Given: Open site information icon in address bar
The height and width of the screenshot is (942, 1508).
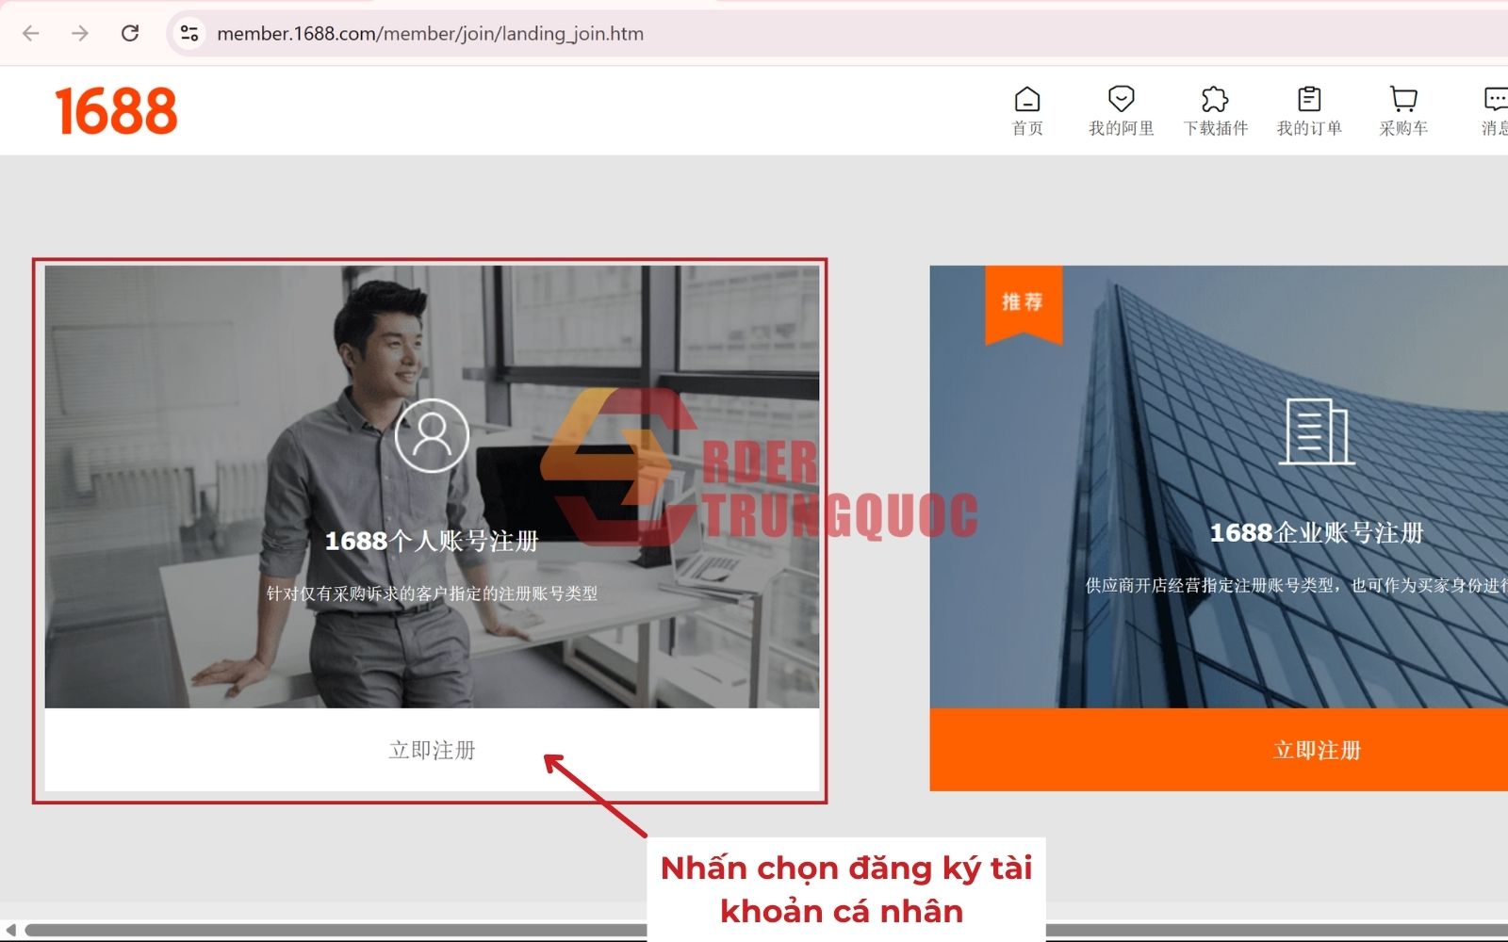Looking at the screenshot, I should [189, 34].
